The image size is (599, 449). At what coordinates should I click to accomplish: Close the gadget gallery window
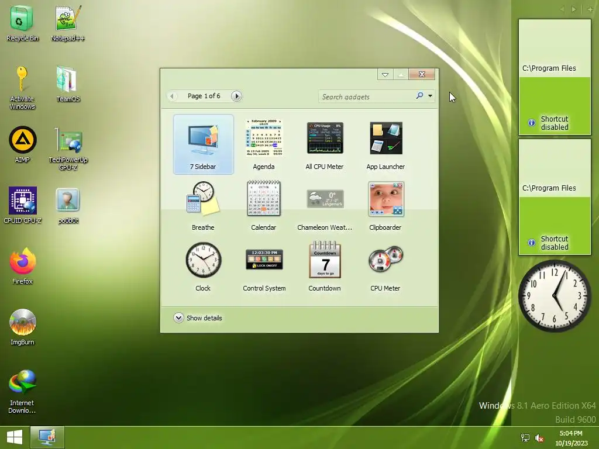422,74
